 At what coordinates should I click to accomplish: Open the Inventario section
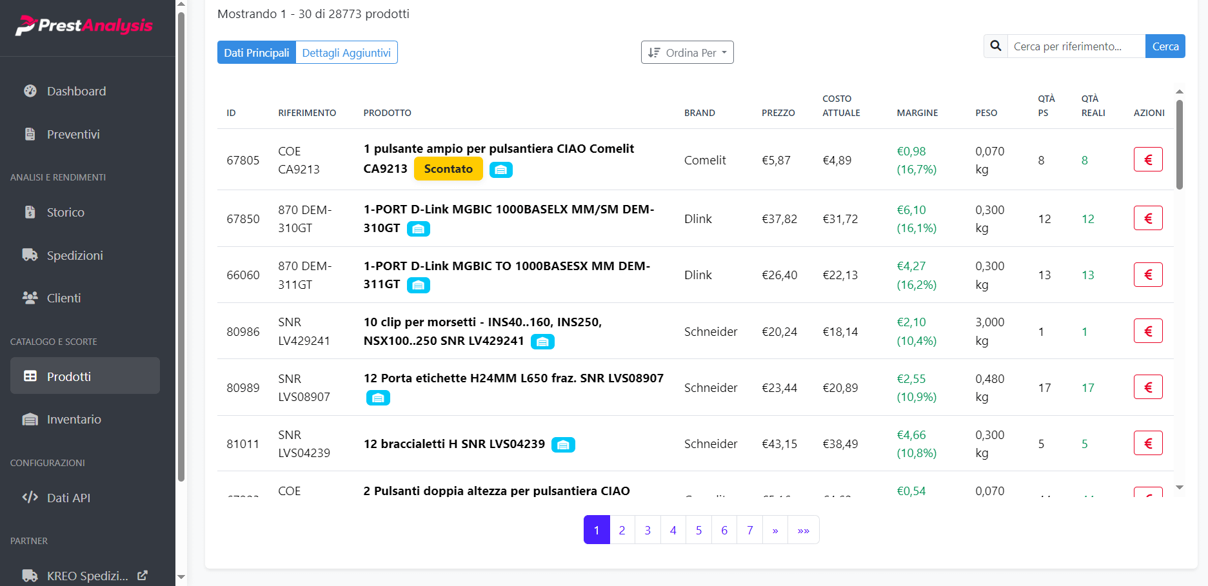[74, 419]
